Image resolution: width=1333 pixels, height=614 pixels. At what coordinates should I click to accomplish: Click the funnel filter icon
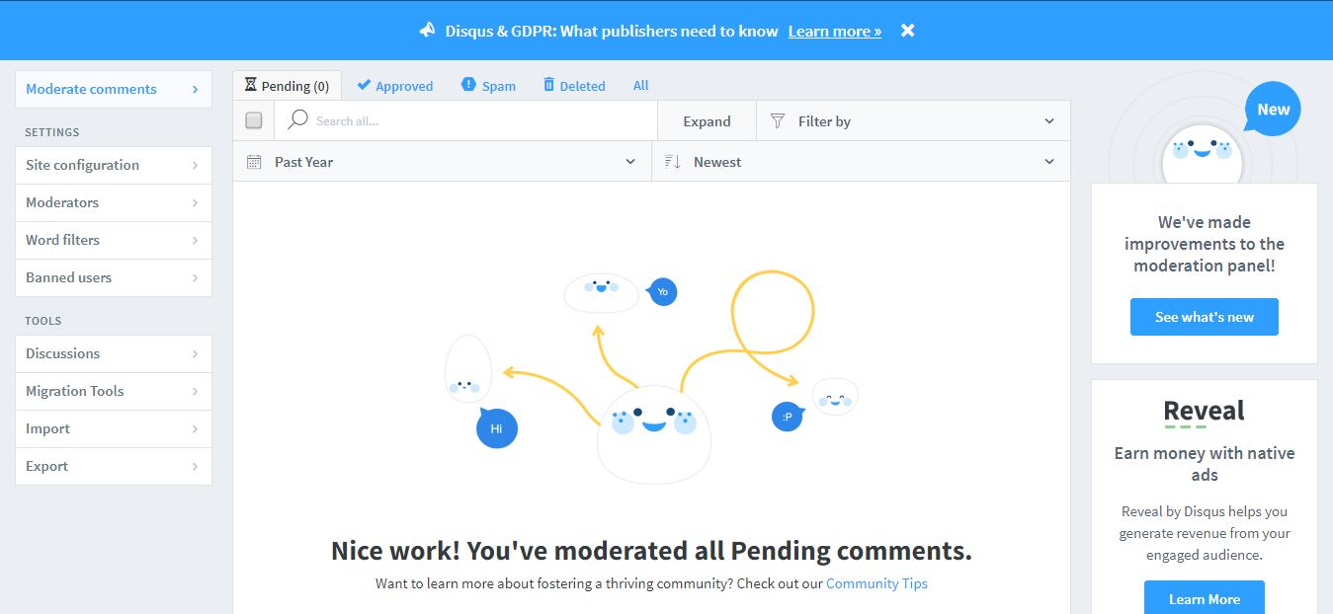[778, 121]
